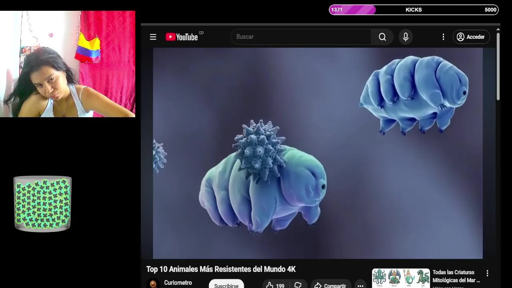This screenshot has height=288, width=512.
Task: Open YouTube settings three-dot menu
Action: tap(443, 37)
